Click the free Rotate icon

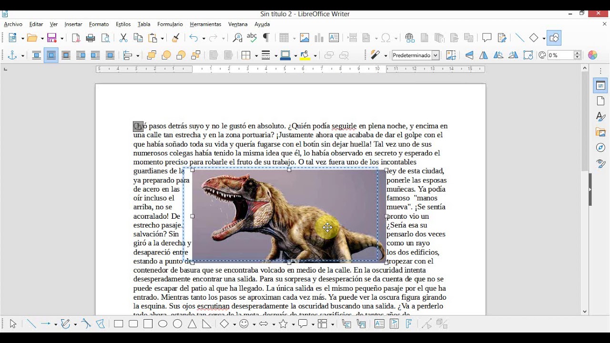(528, 56)
